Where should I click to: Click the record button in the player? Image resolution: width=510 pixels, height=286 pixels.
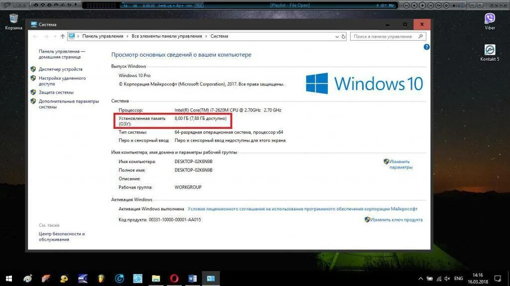click(x=446, y=5)
